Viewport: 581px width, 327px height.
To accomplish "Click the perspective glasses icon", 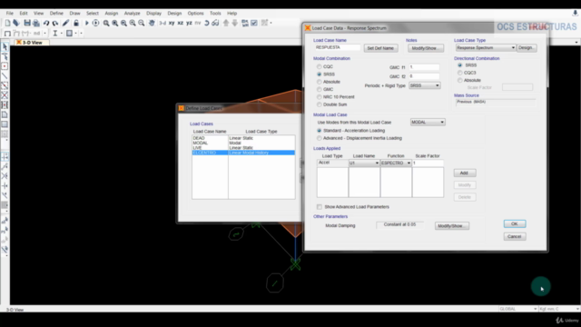I will coord(215,23).
